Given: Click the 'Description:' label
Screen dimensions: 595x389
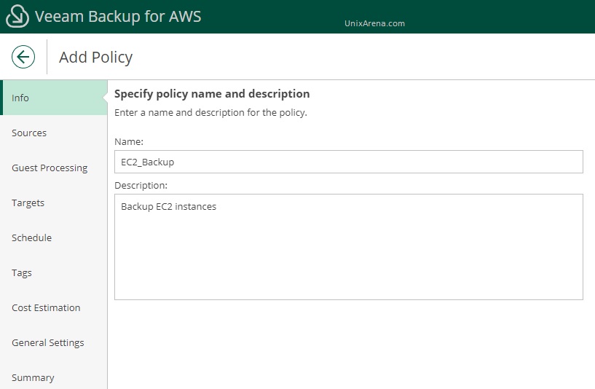Looking at the screenshot, I should [x=141, y=186].
